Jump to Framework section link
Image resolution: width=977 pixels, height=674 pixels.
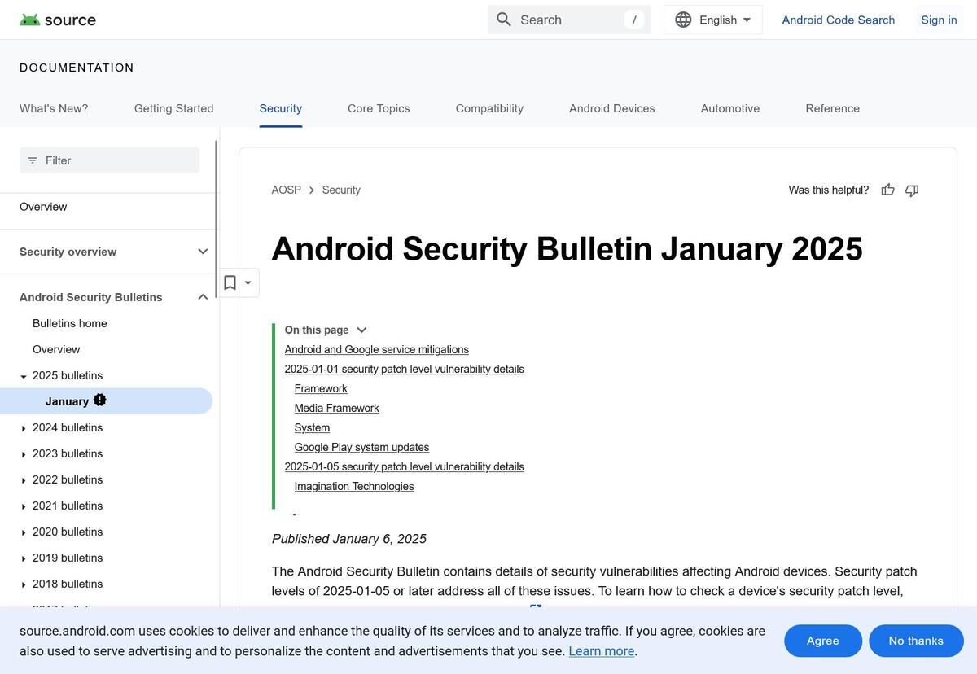point(321,388)
